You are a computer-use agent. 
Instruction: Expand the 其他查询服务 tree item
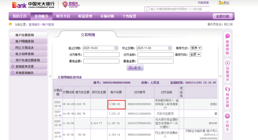pos(13,73)
